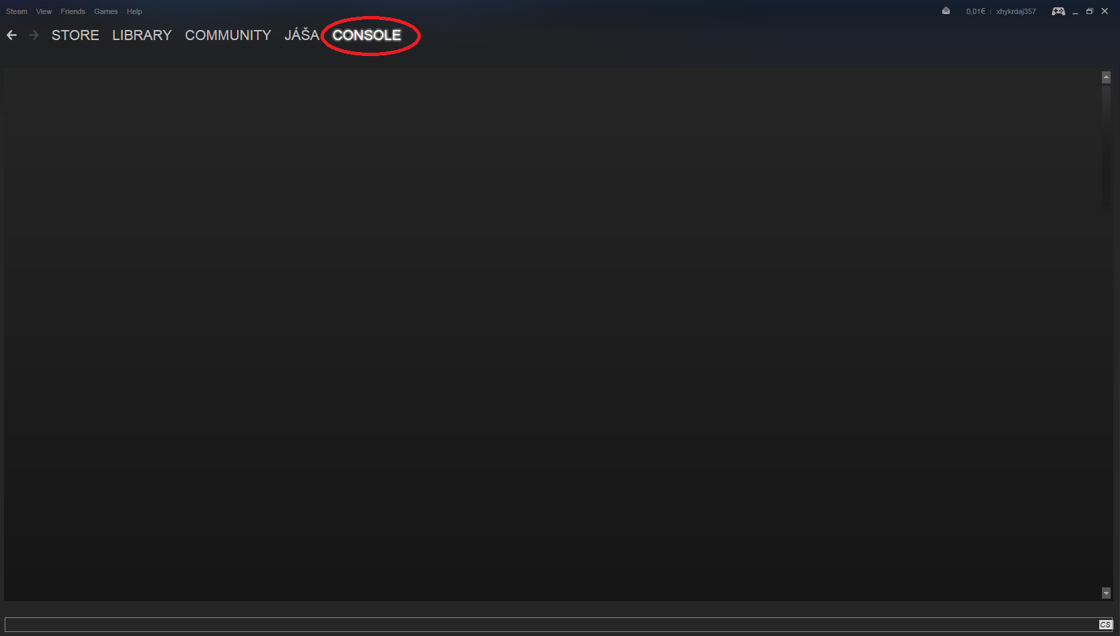Viewport: 1120px width, 636px height.
Task: Switch to the STORE tab
Action: (75, 35)
